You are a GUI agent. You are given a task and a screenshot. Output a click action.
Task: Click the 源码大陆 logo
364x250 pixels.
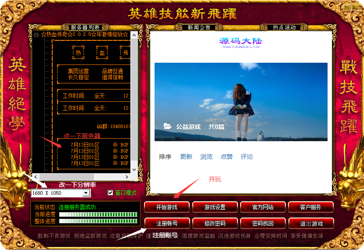[241, 43]
